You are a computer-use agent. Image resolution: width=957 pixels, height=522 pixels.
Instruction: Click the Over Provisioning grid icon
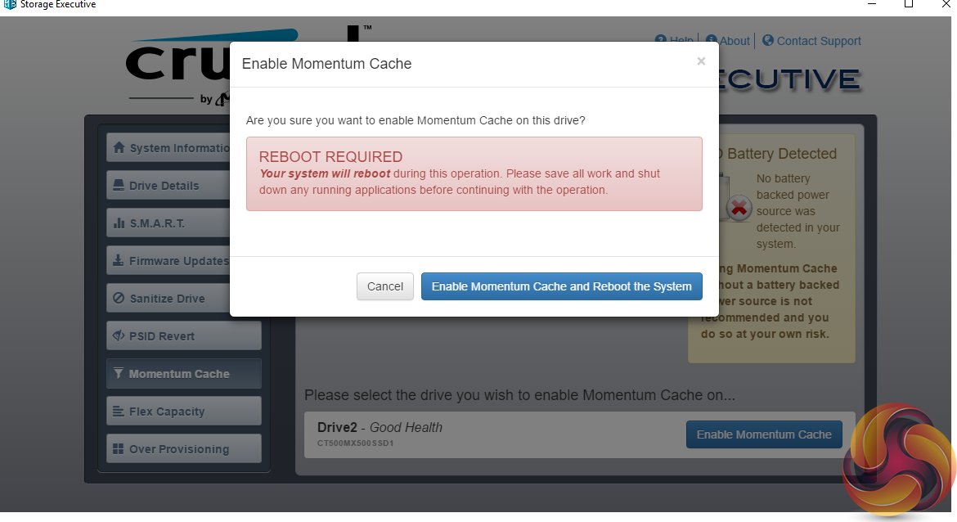click(x=119, y=449)
